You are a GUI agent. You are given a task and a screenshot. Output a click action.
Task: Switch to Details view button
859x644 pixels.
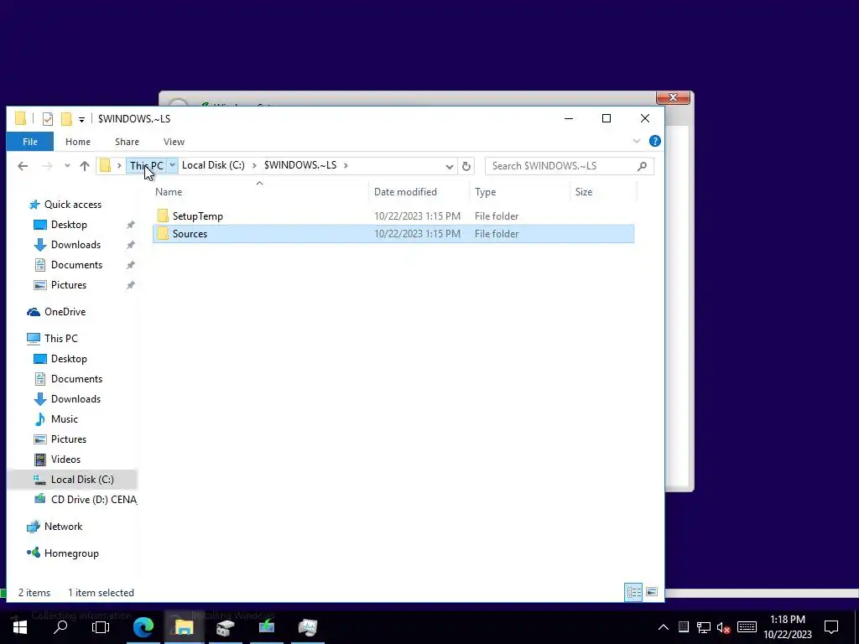tap(634, 592)
